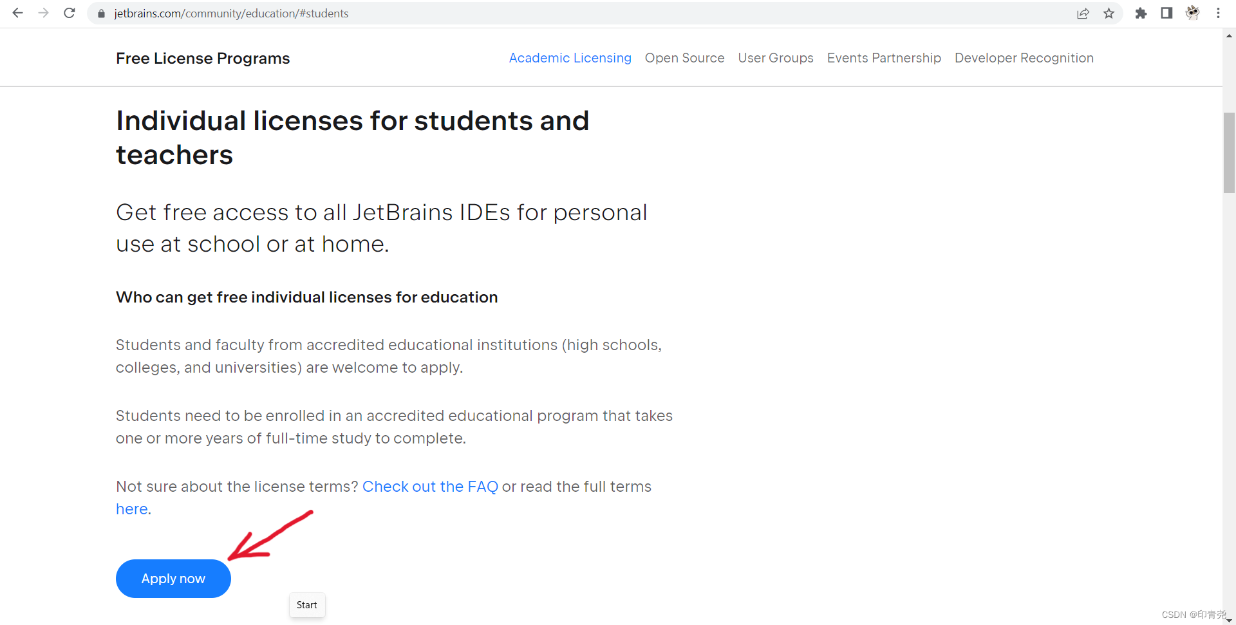Viewport: 1236px width, 625px height.
Task: Open the full terms 'here' link
Action: [x=132, y=509]
